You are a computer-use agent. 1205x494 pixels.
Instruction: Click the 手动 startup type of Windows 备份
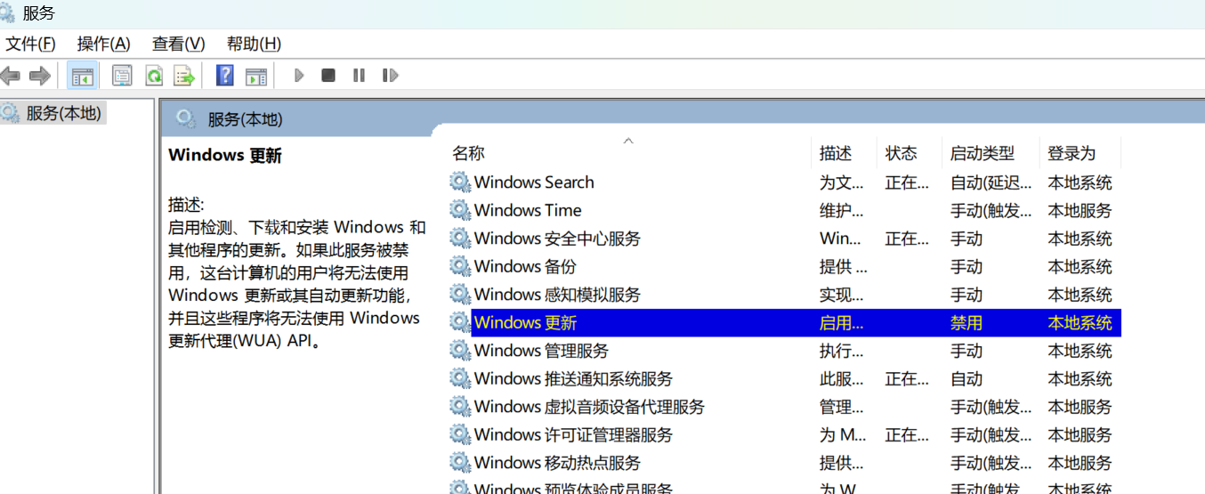click(x=966, y=266)
